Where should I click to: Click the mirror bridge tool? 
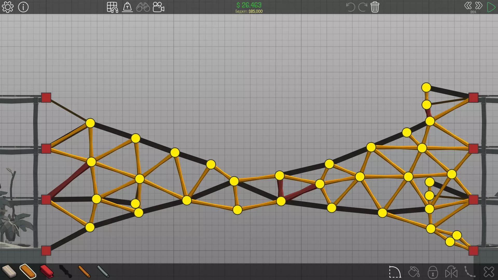[451, 272]
